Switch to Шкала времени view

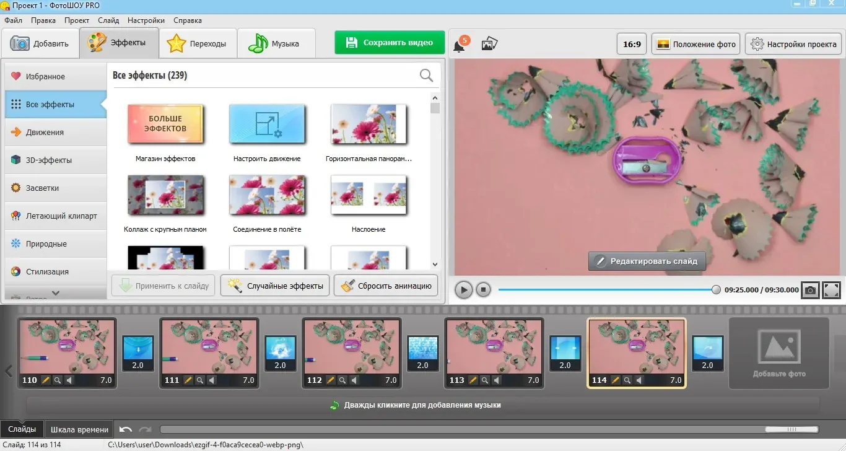(79, 429)
